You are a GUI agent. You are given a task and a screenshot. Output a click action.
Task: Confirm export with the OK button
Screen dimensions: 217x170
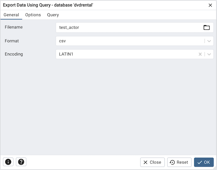(x=204, y=162)
